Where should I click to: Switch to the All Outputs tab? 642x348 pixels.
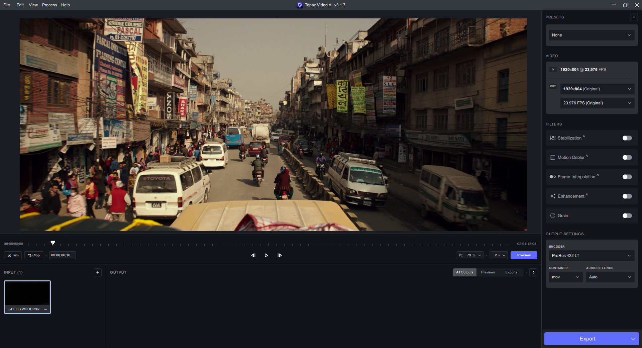coord(465,272)
